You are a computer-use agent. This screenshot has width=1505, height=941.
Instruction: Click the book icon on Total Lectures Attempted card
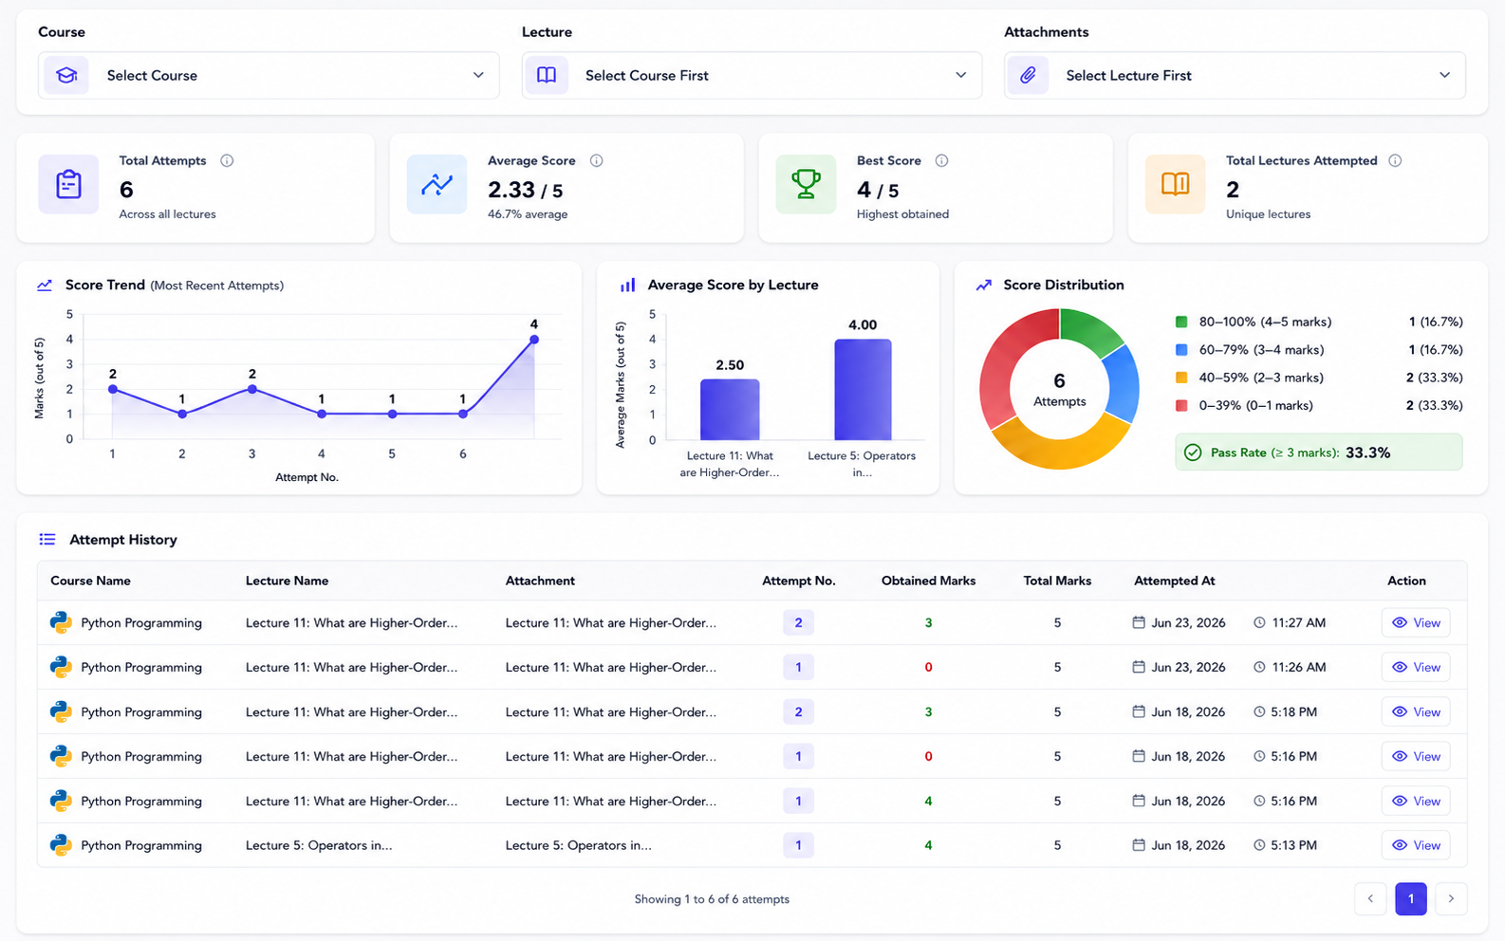coord(1175,184)
